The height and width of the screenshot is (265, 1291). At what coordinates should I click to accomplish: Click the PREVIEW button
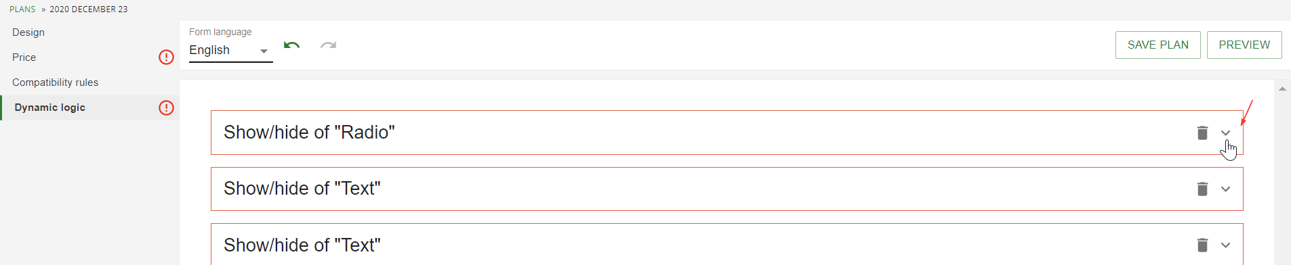[1244, 45]
